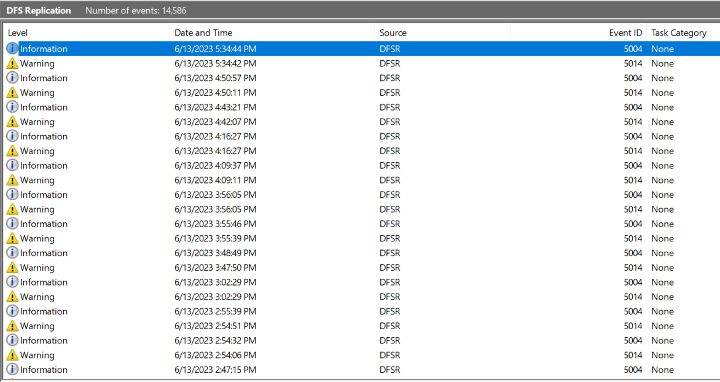
Task: Click 'Warning' level text in 4:42:07 PM row
Action: coord(37,122)
